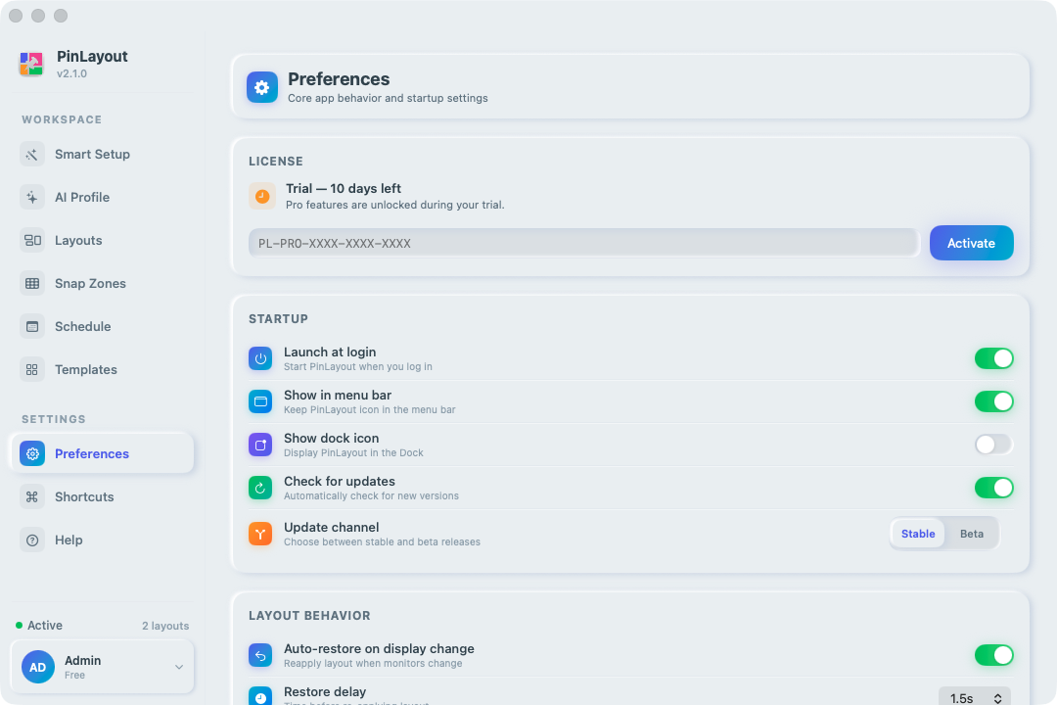Click the Launch at login power icon
Image resolution: width=1057 pixels, height=705 pixels.
(x=260, y=359)
